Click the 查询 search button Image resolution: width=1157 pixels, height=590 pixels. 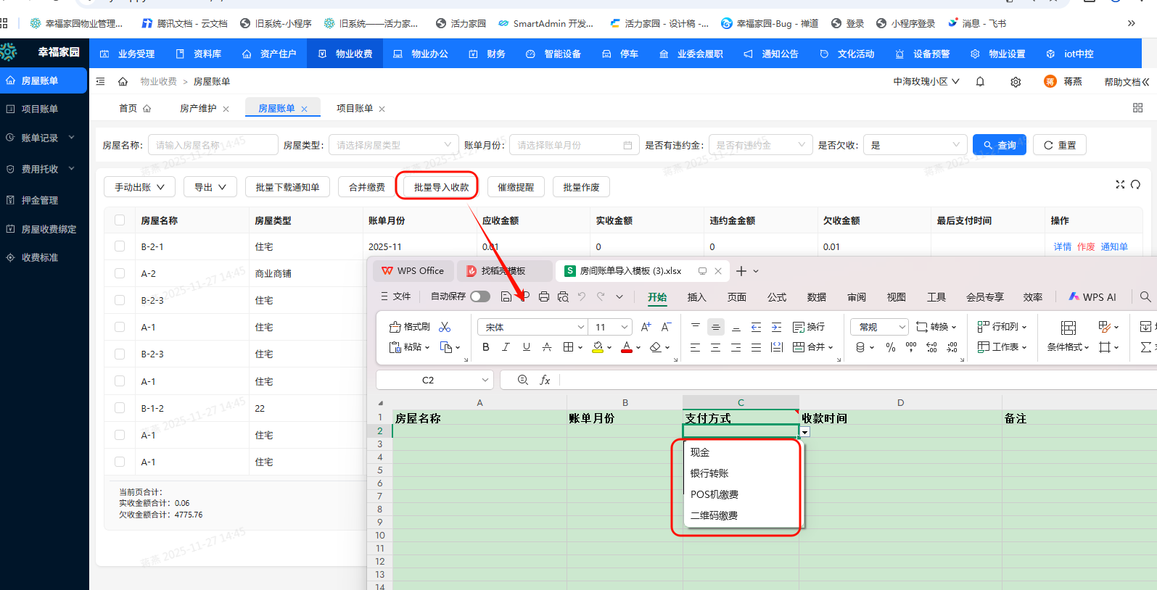(1000, 145)
